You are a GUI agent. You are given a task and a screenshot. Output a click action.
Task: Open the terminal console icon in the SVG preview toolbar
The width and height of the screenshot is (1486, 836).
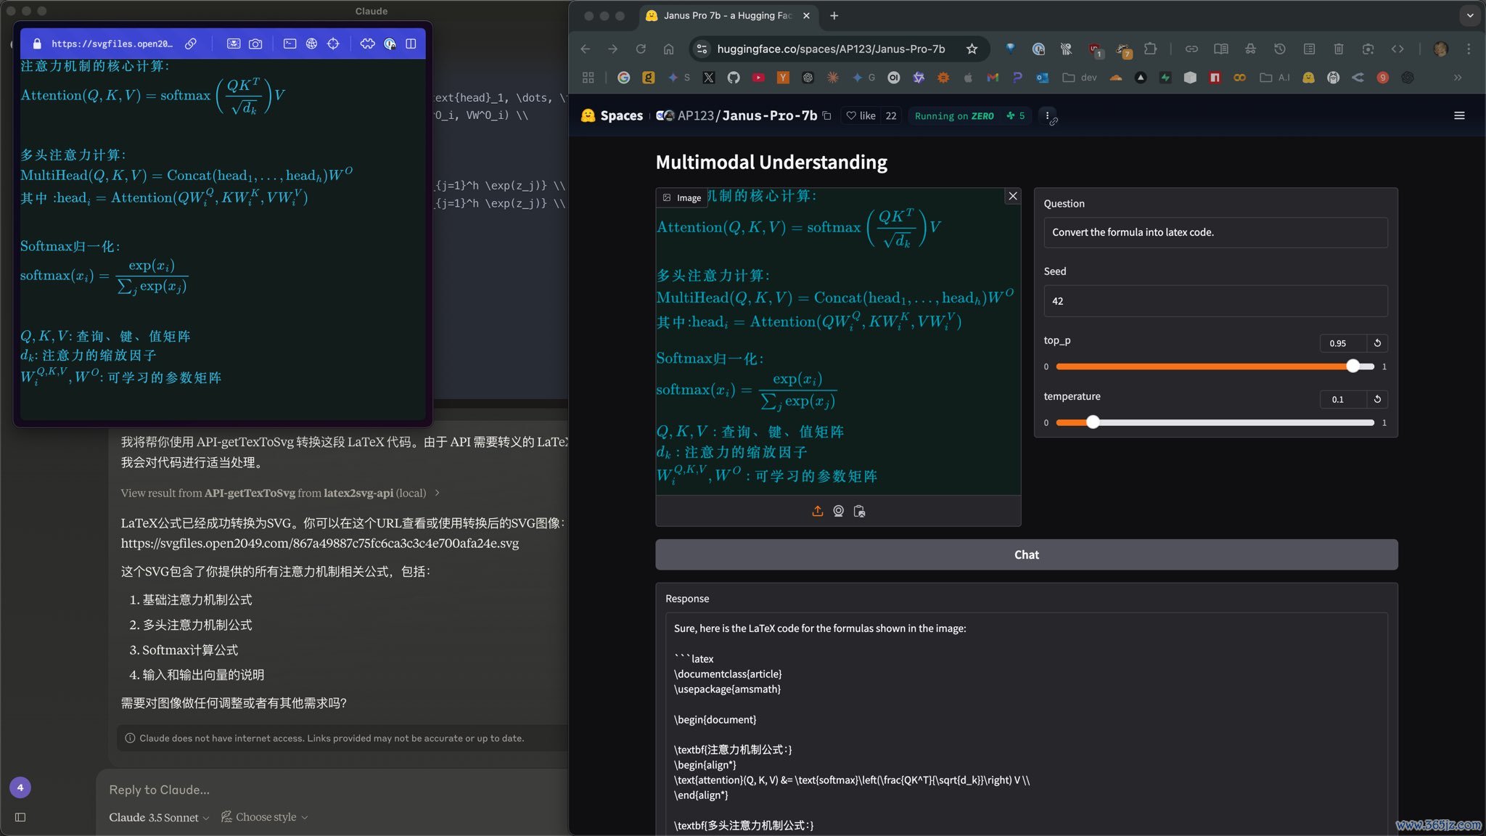[x=290, y=44]
